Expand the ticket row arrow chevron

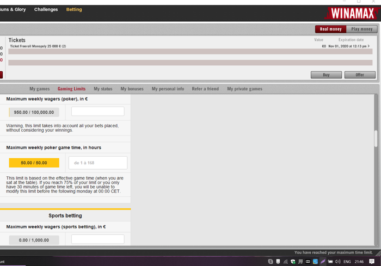coord(369,46)
